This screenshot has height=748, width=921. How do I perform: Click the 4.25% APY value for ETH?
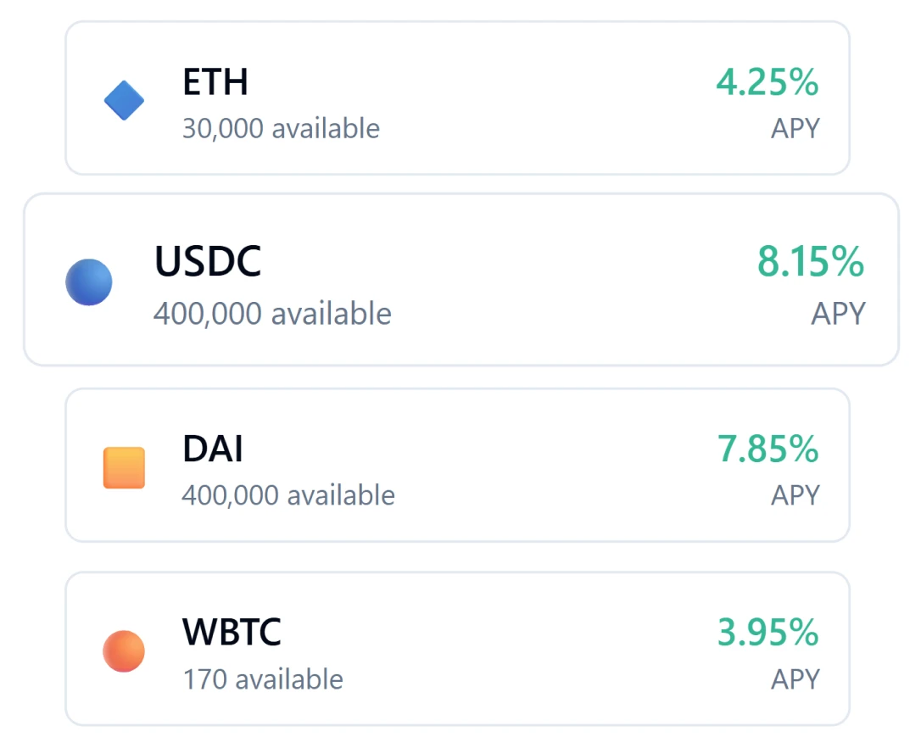(x=768, y=83)
